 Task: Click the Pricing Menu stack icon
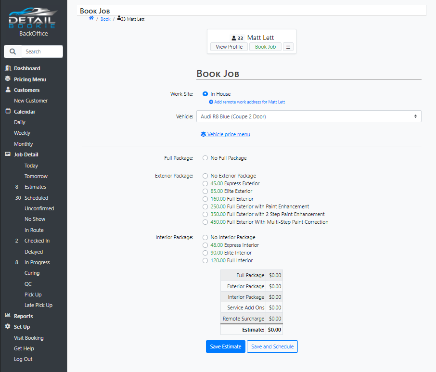[7, 79]
